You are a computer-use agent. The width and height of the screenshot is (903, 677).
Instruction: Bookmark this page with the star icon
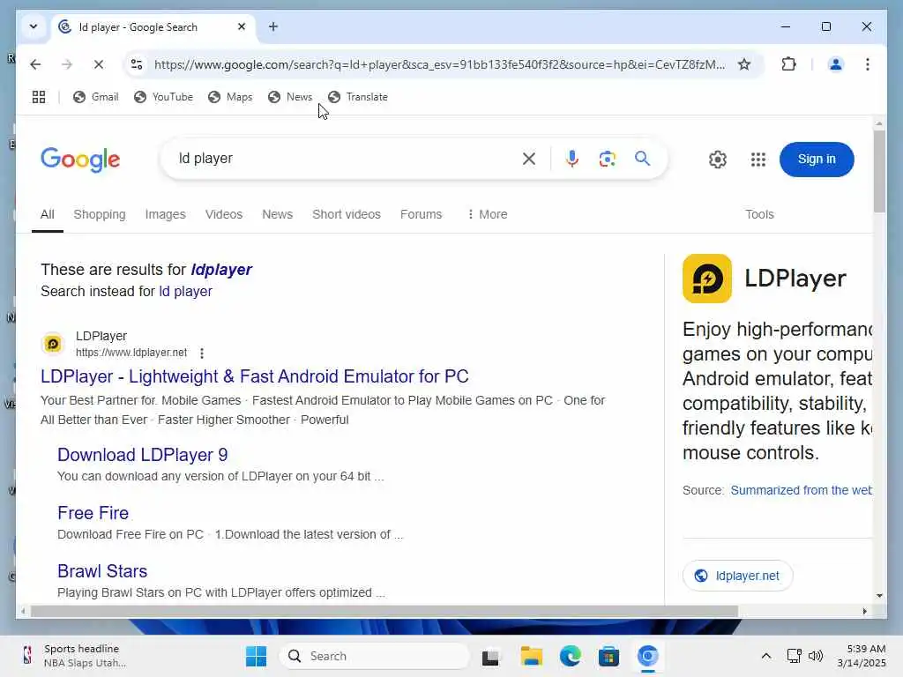tap(744, 64)
